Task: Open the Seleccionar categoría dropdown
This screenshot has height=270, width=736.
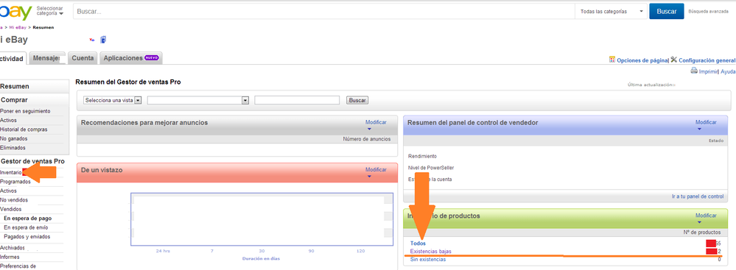Action: [x=50, y=11]
